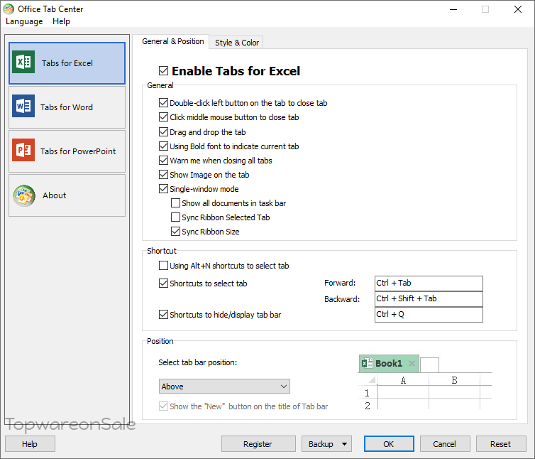Select Tabs for PowerPoint section
The image size is (535, 459).
click(x=67, y=151)
